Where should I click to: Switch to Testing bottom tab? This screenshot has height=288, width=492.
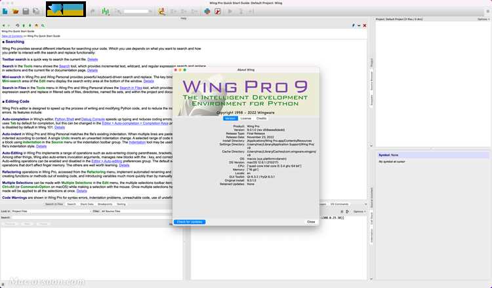point(121,204)
